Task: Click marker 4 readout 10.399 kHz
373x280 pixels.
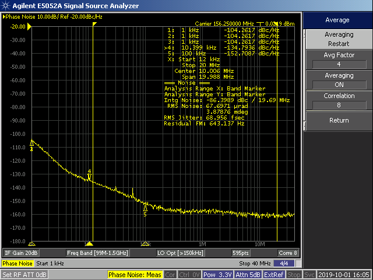Action: 199,48
